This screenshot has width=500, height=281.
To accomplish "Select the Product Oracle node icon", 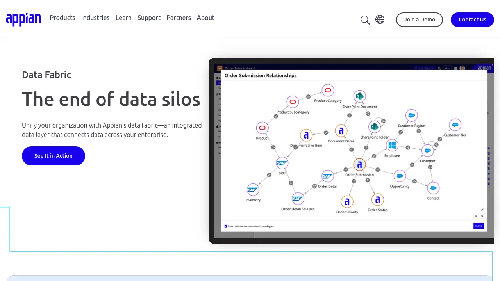I will (x=262, y=128).
